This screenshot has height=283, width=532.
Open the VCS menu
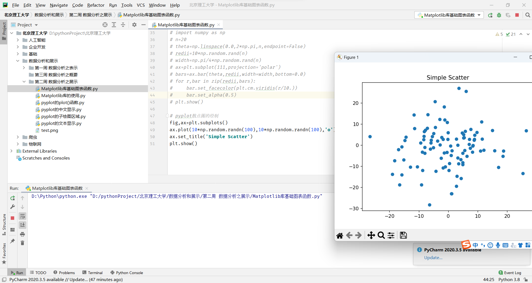tap(141, 5)
